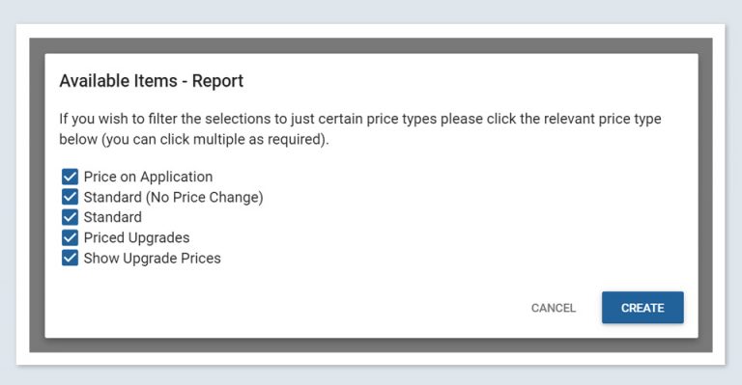The image size is (742, 385).
Task: Click the "Standard" option label text
Action: click(113, 217)
